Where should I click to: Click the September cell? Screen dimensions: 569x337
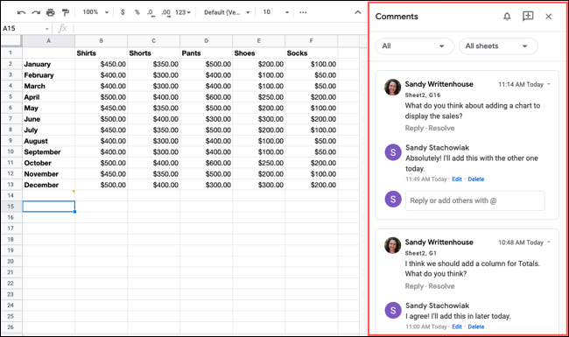click(49, 151)
